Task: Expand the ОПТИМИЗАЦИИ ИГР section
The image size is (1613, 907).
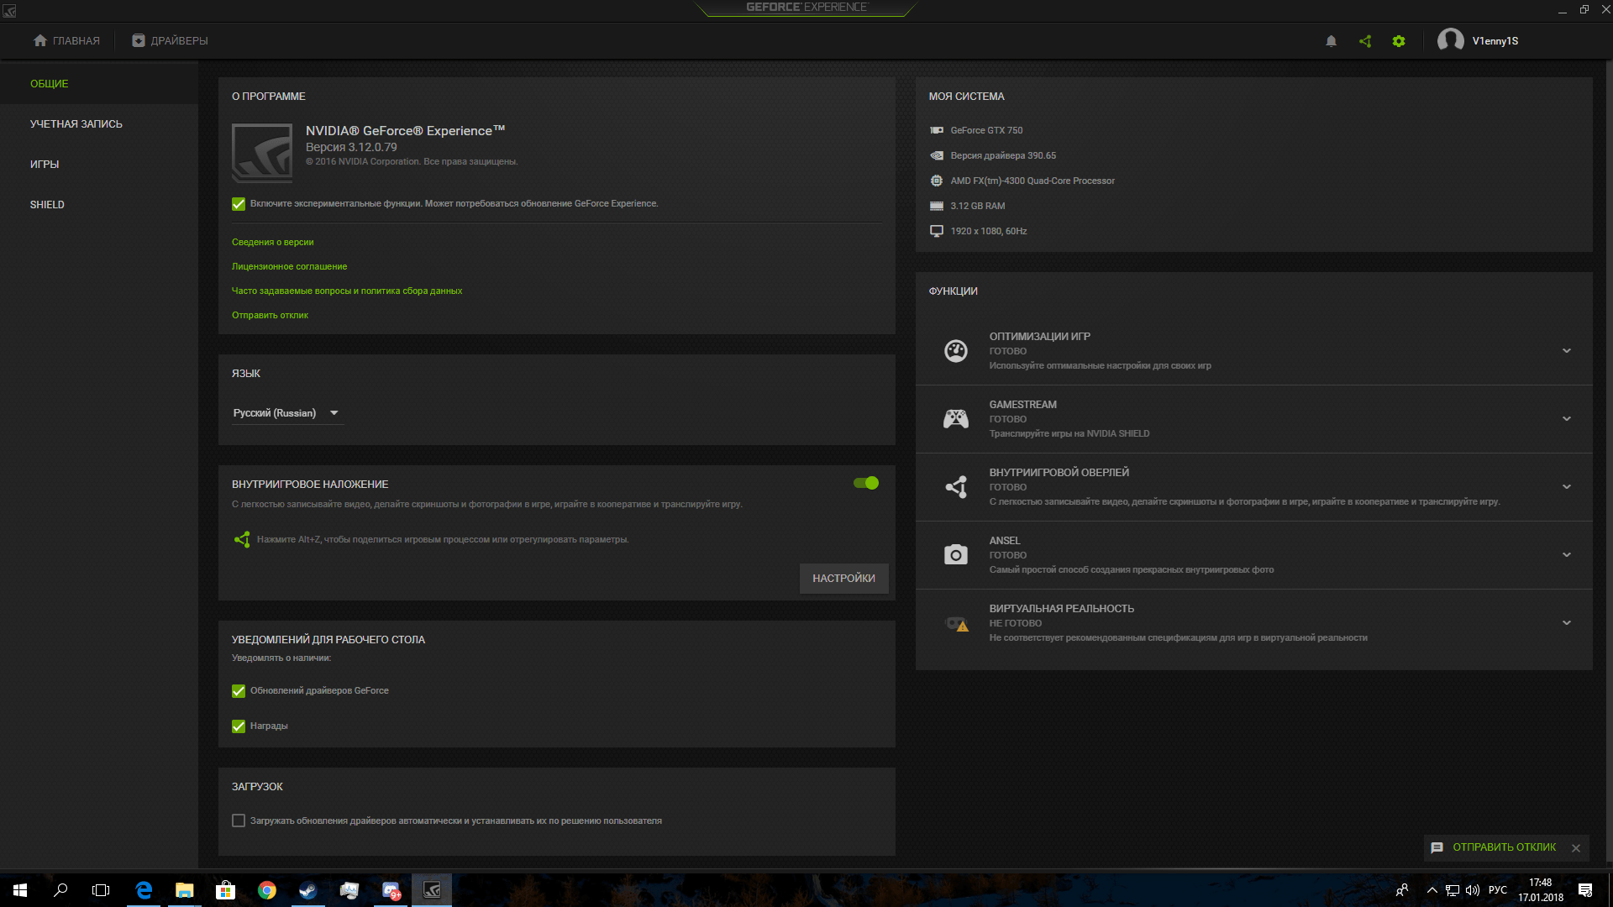Action: click(1567, 351)
